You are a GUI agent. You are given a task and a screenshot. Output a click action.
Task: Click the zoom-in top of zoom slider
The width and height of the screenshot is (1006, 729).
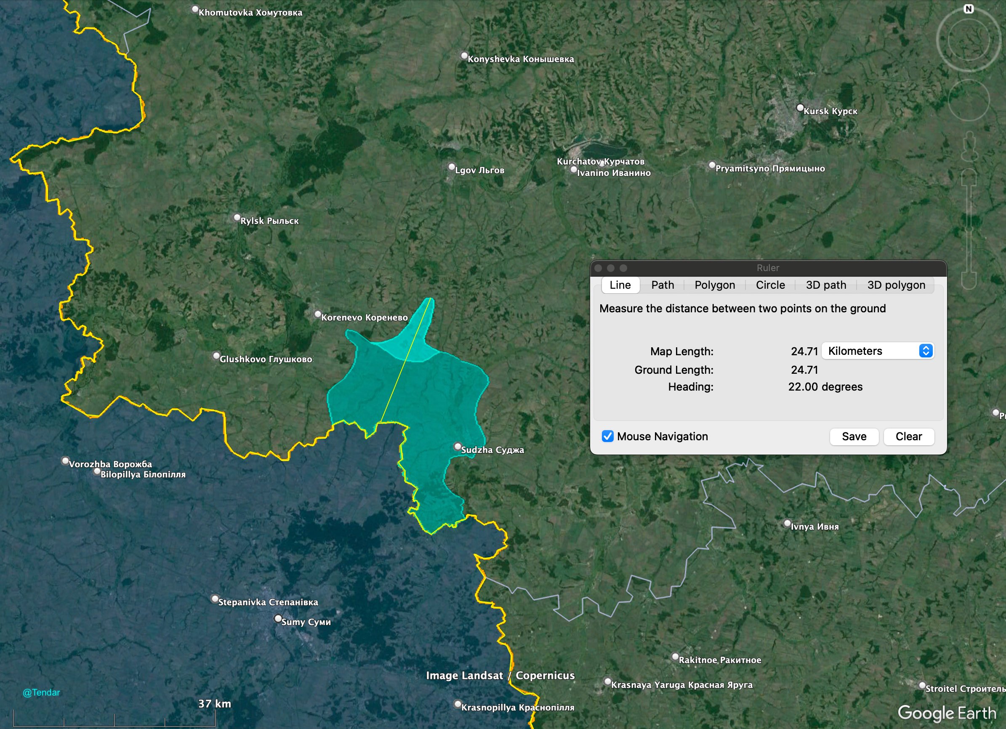[x=969, y=177]
